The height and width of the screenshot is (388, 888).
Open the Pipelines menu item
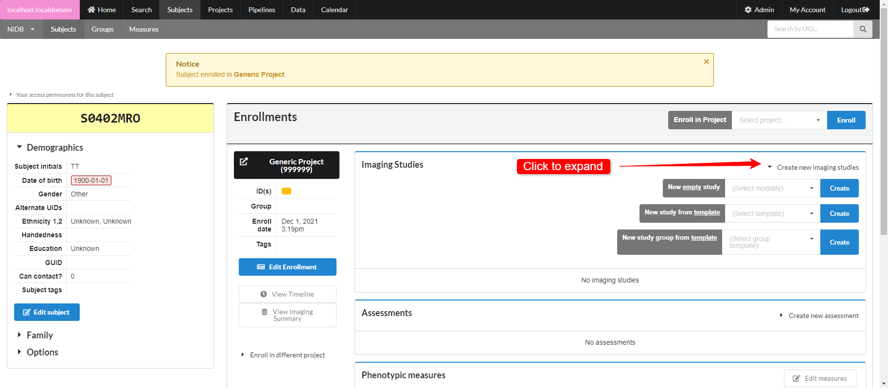click(x=262, y=10)
